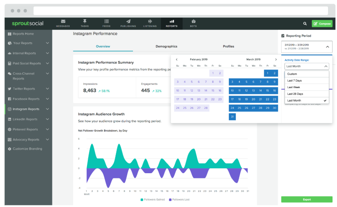Select March 1 in calendar
The height and width of the screenshot is (207, 337).
point(267,73)
